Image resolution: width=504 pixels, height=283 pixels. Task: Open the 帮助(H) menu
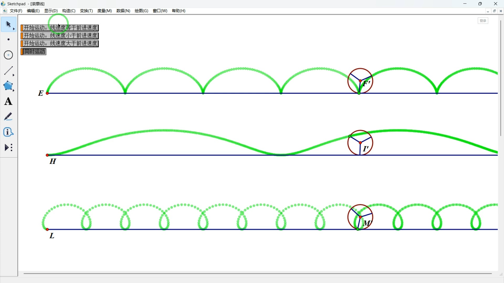tap(179, 11)
